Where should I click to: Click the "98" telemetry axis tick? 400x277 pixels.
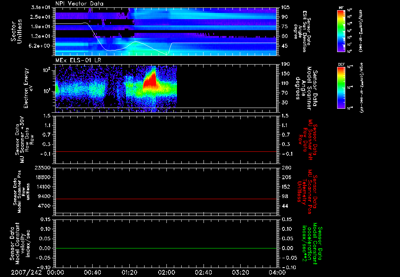284,196
